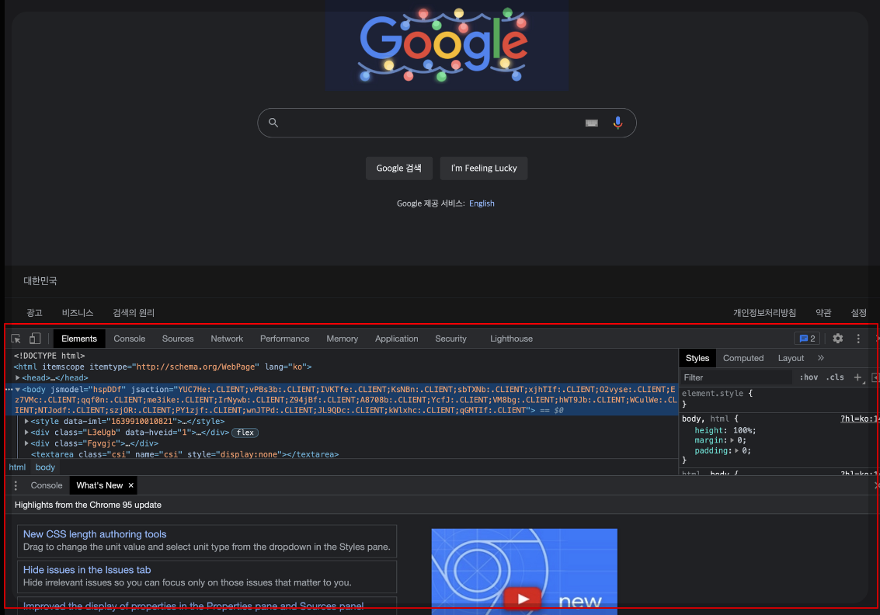Open the Sources panel tab

178,339
